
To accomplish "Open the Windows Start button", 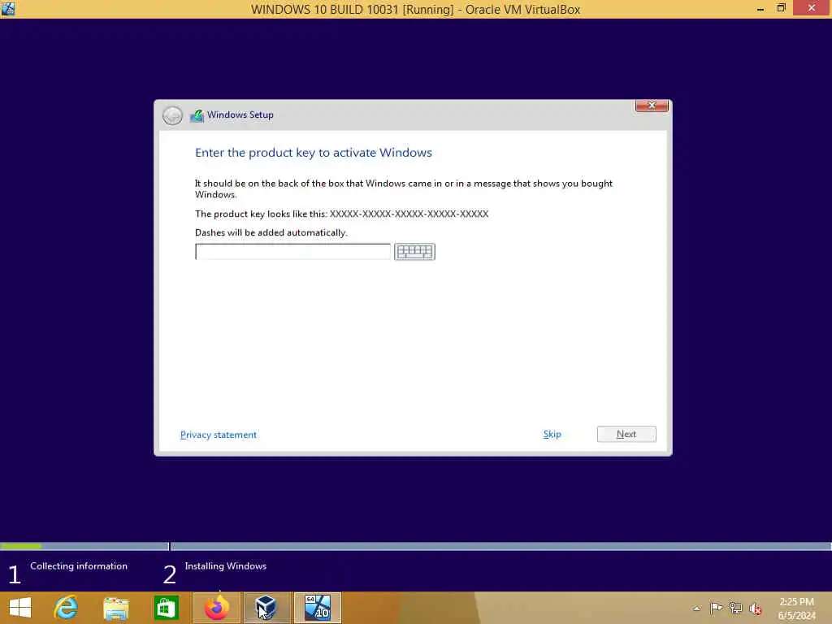I will click(x=20, y=608).
